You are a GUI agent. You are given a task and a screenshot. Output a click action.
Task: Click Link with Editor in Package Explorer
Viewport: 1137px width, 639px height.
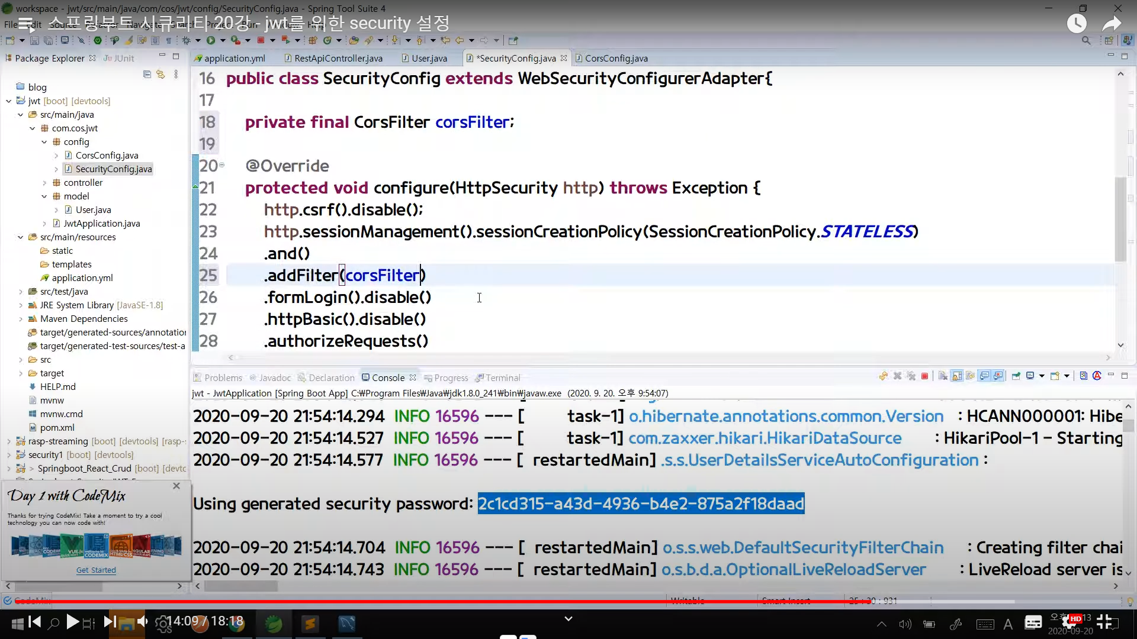[160, 75]
